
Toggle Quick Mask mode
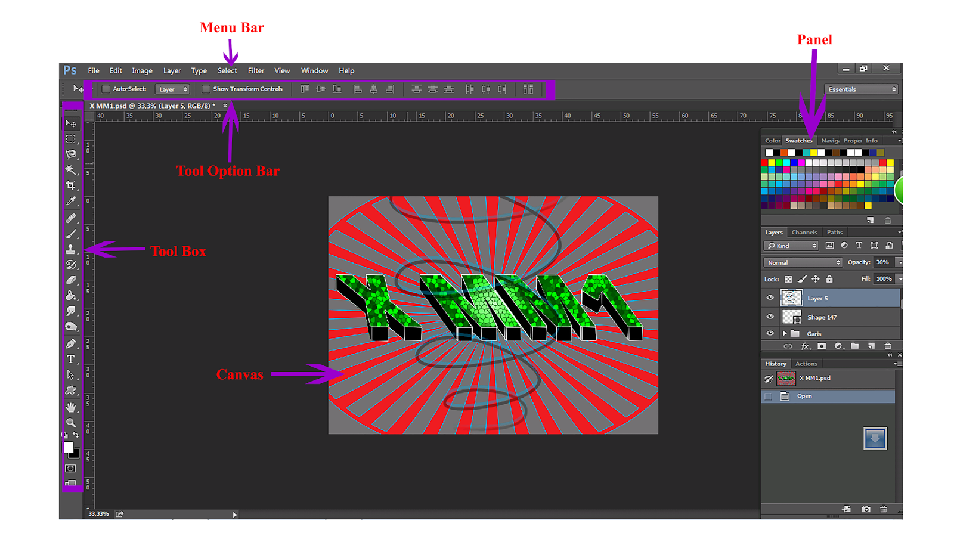coord(71,469)
